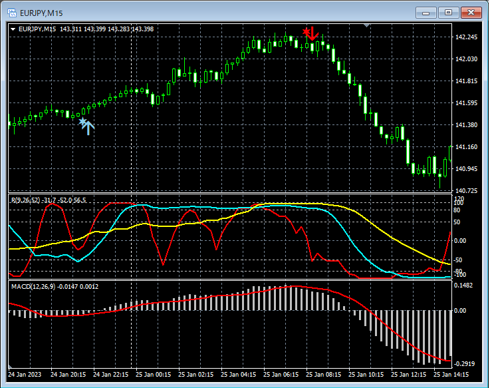Click the EURJPY,M15 window title text
Screen dimensions: 490x388
click(x=41, y=13)
